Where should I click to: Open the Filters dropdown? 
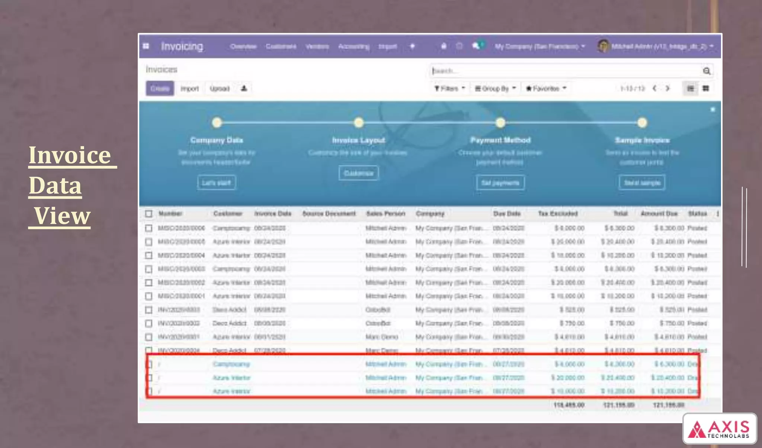click(x=449, y=88)
